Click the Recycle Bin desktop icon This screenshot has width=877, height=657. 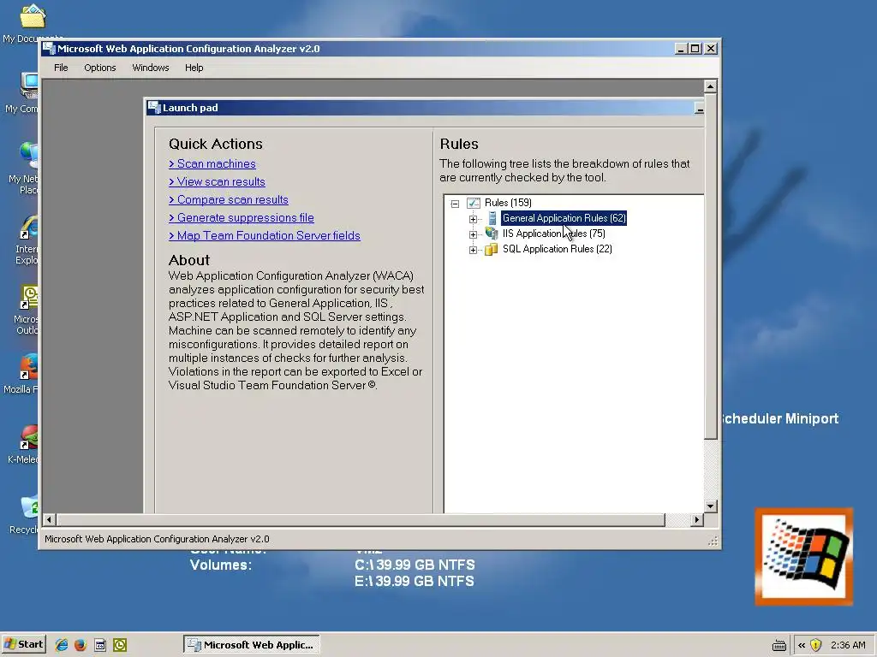pos(29,507)
